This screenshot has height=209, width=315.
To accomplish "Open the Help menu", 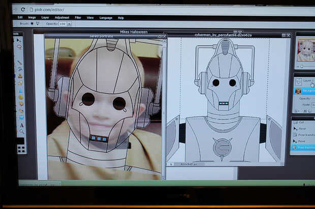I will pos(121,18).
